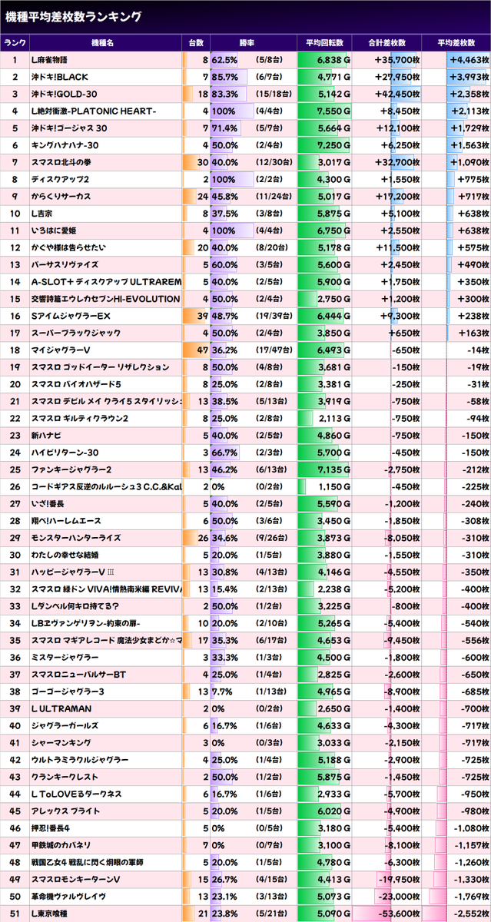Select the 翔べ!ハーレムエース machine name
The height and width of the screenshot is (922, 491).
(x=66, y=521)
